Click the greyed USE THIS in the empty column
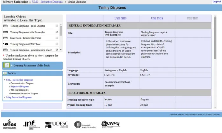Screen dimensions: 222x133 pos(192,18)
